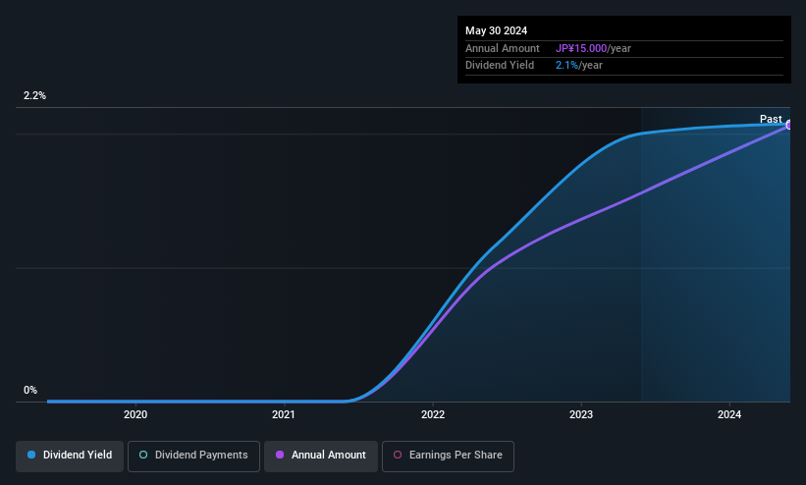Image resolution: width=806 pixels, height=485 pixels.
Task: Click the 2022 x-axis label
Action: pyautogui.click(x=433, y=414)
